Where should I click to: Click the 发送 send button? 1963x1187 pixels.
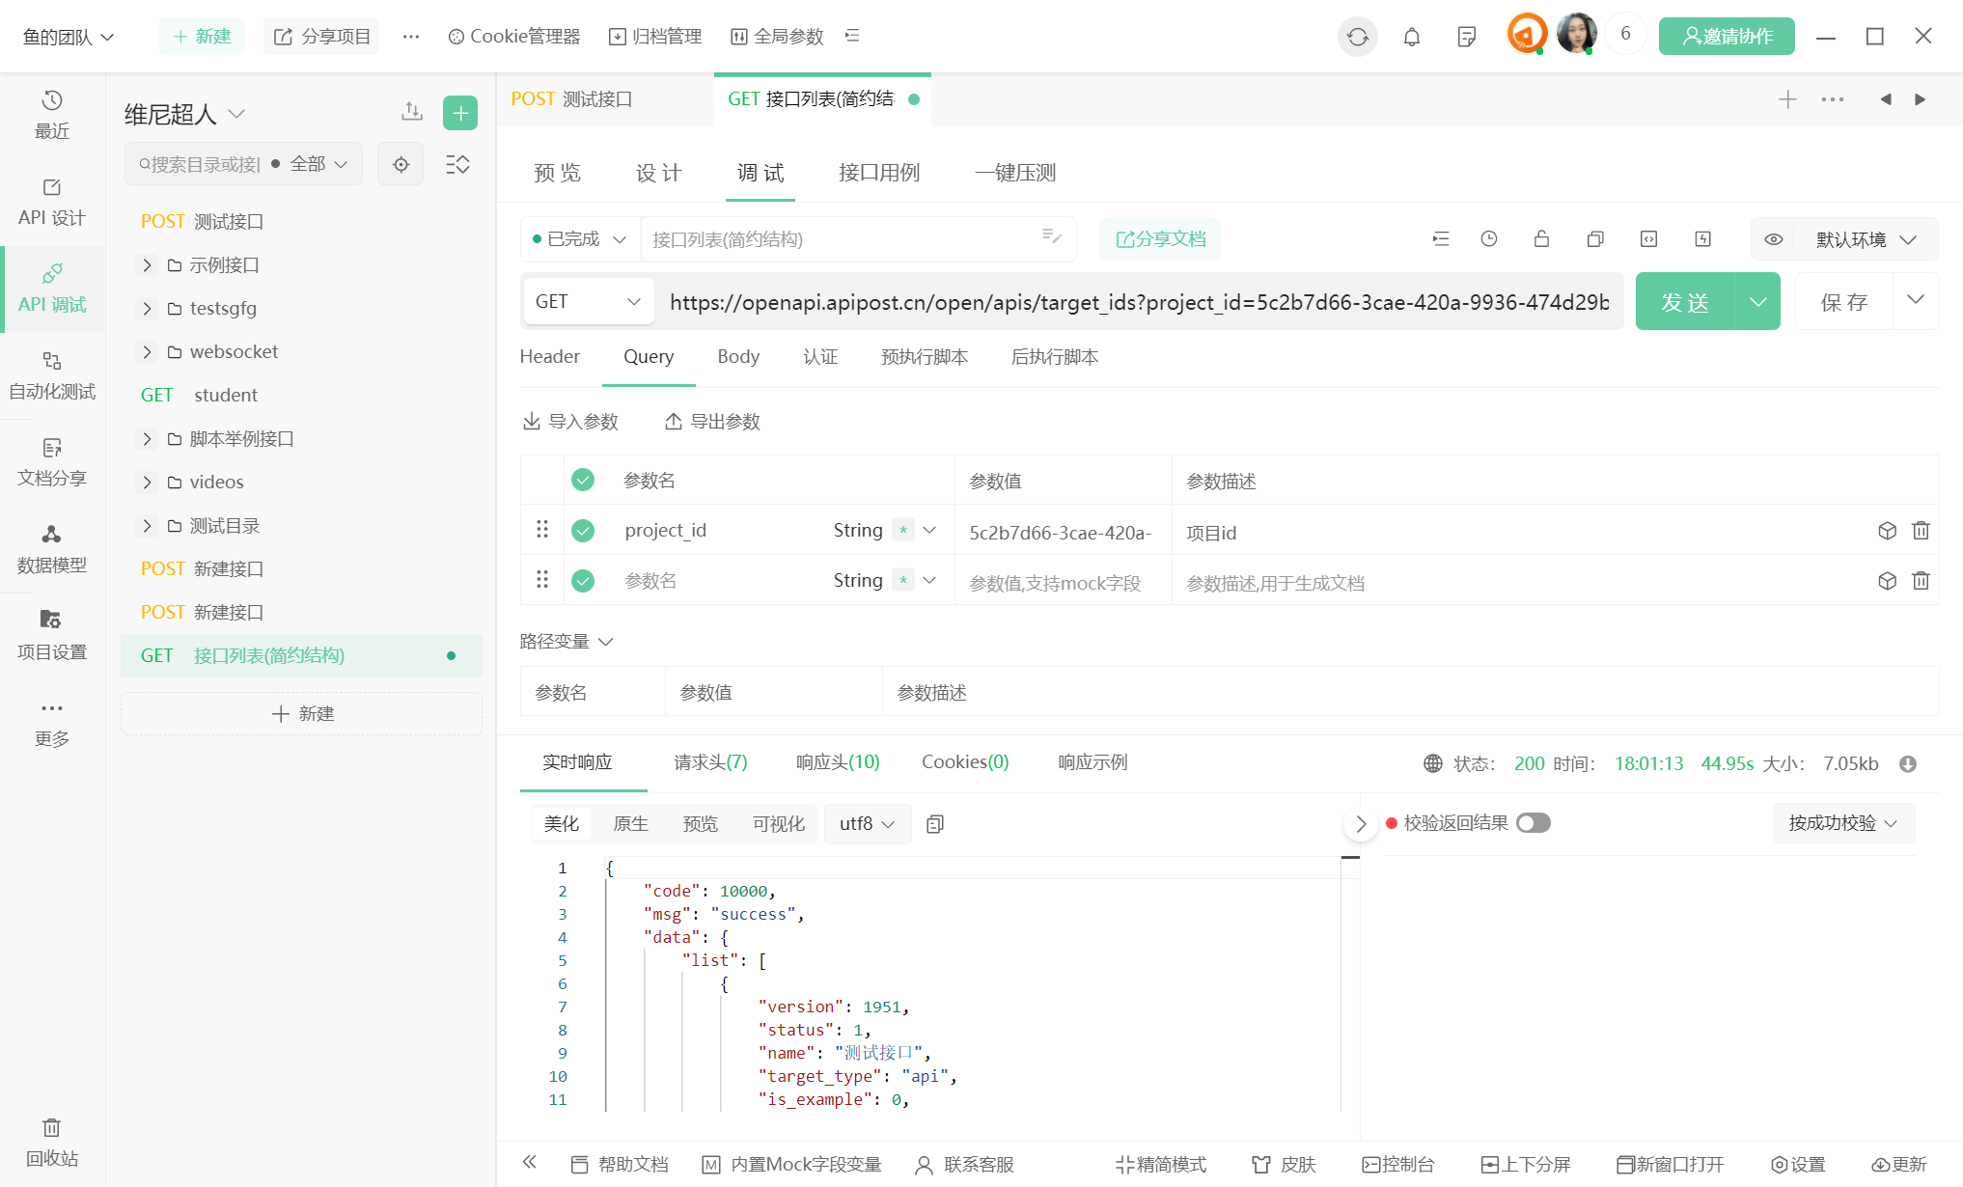[x=1685, y=301]
